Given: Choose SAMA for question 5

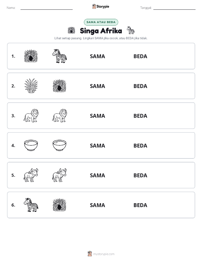Looking at the screenshot, I should (x=97, y=175).
